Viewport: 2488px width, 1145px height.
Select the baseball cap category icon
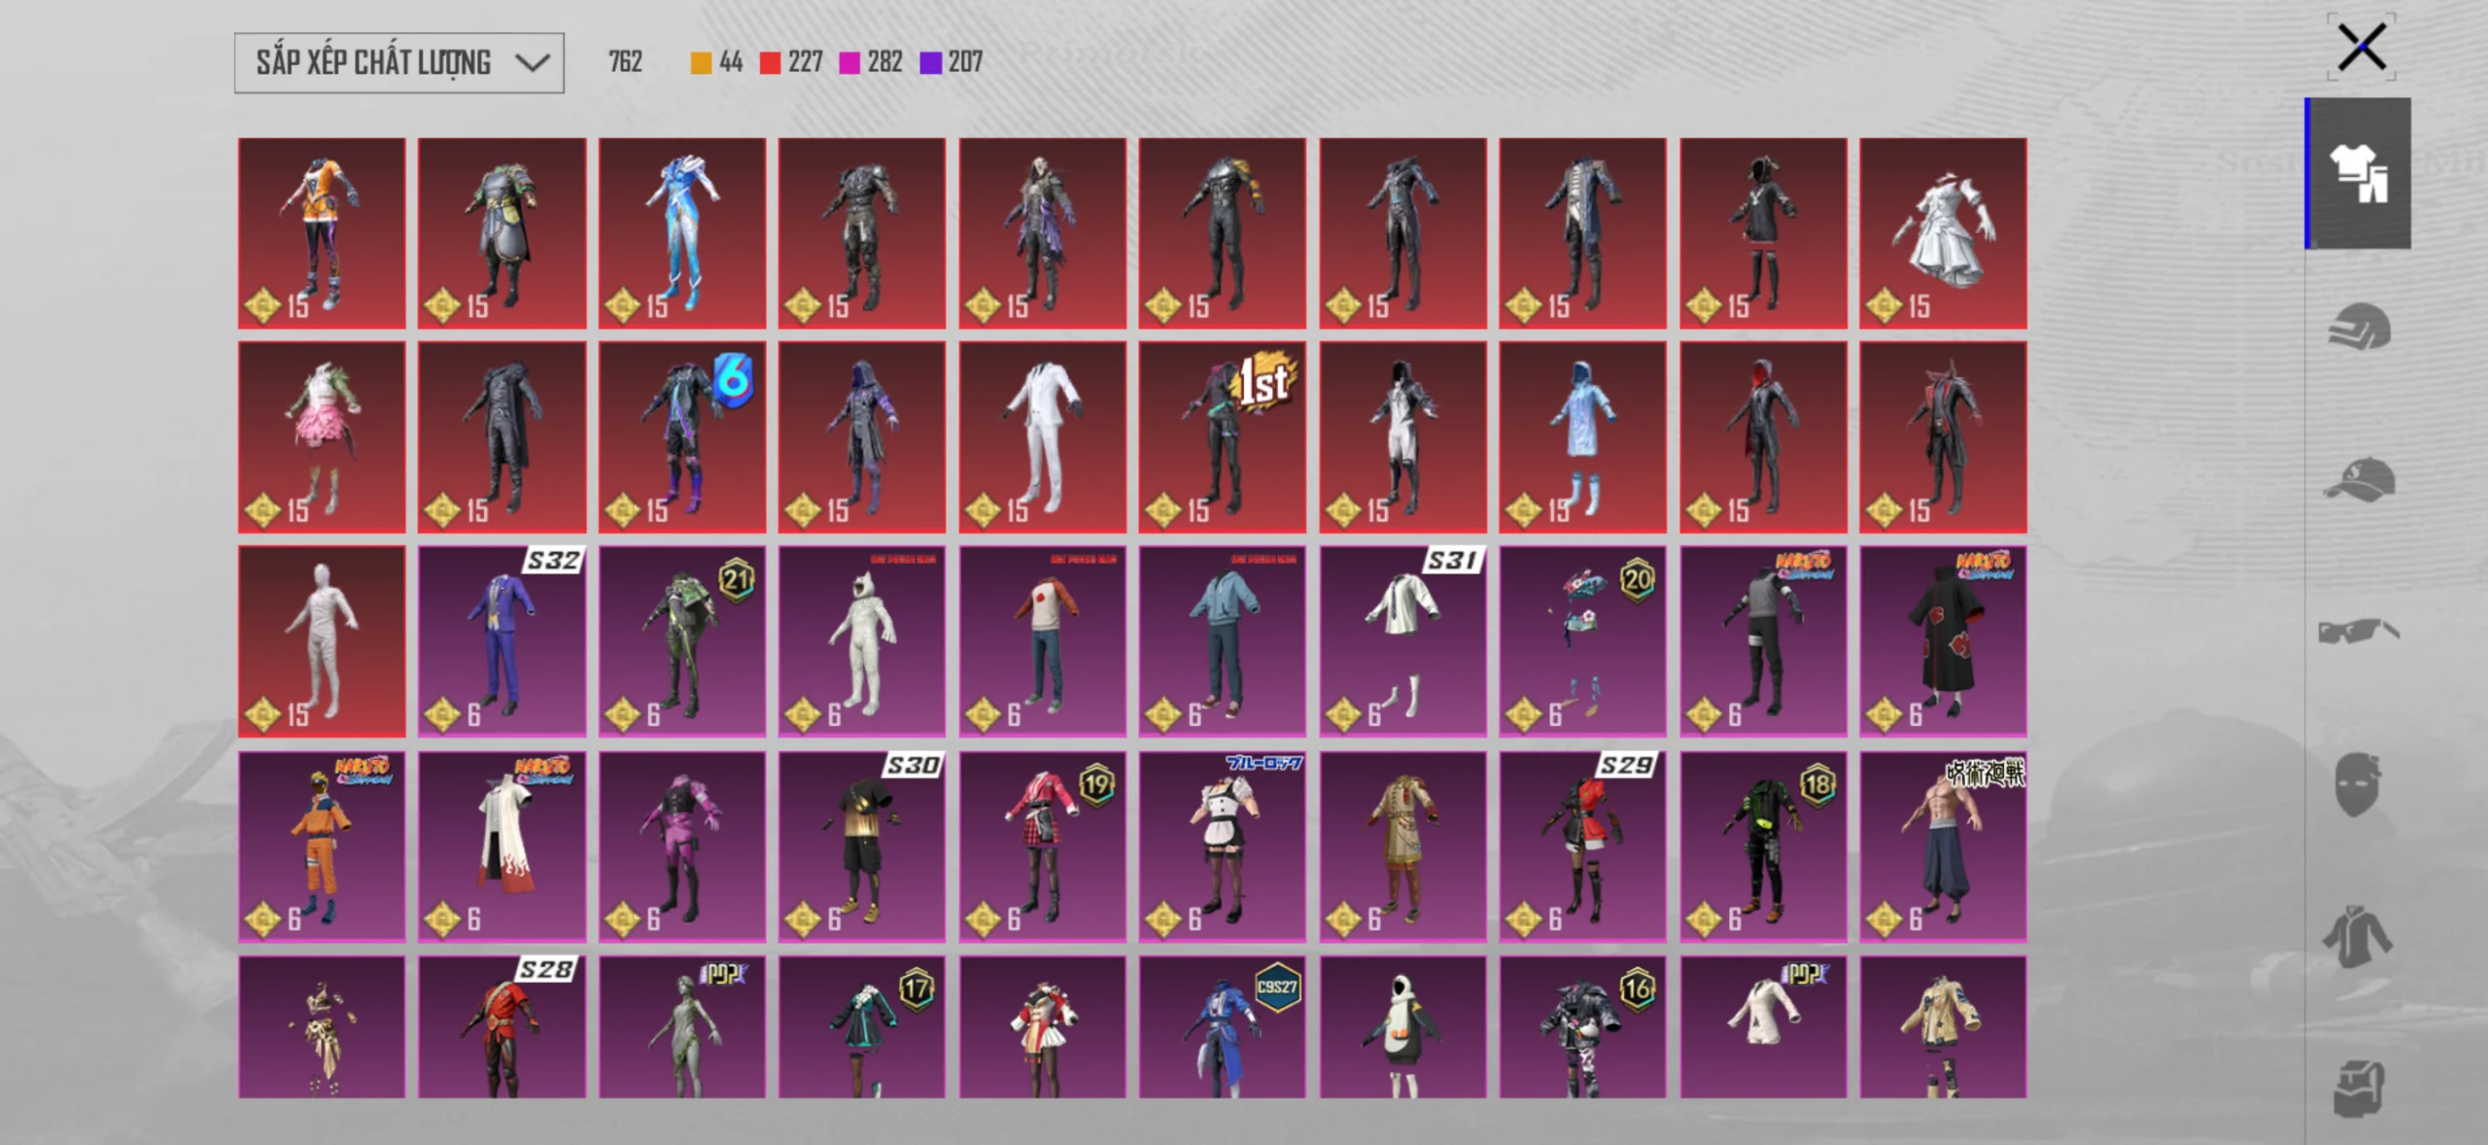click(x=2359, y=479)
